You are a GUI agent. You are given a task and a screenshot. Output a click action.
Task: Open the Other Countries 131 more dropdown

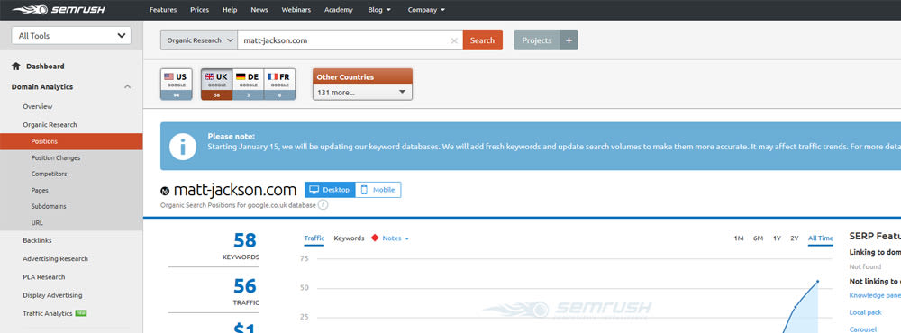(x=362, y=92)
